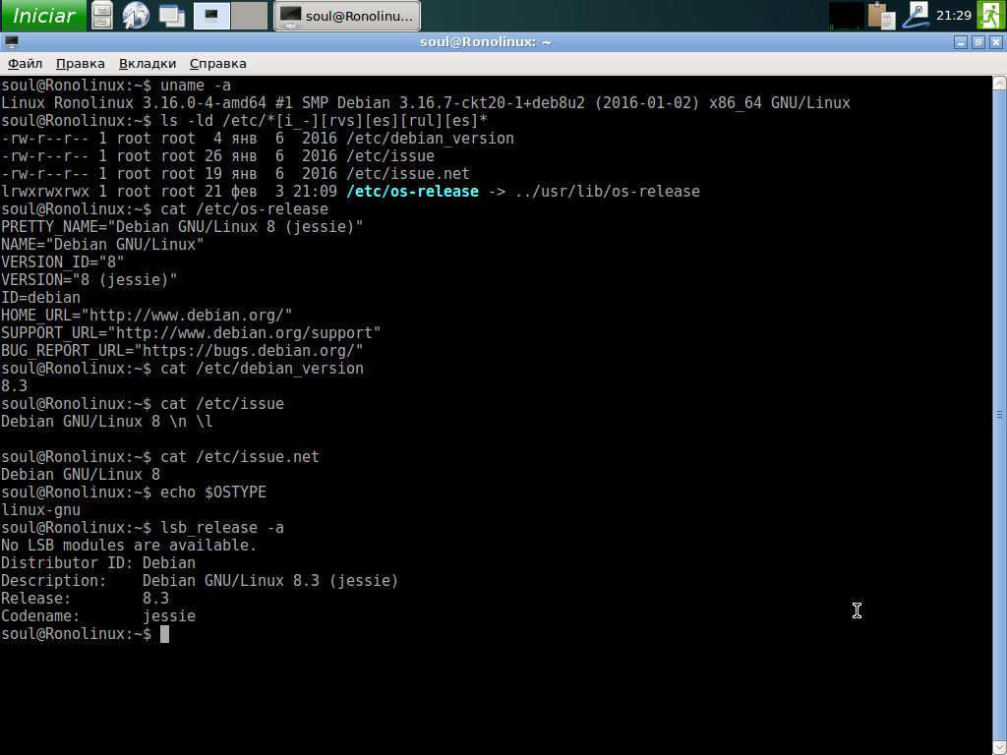
Task: Click the network connection tray icon
Action: (x=916, y=16)
